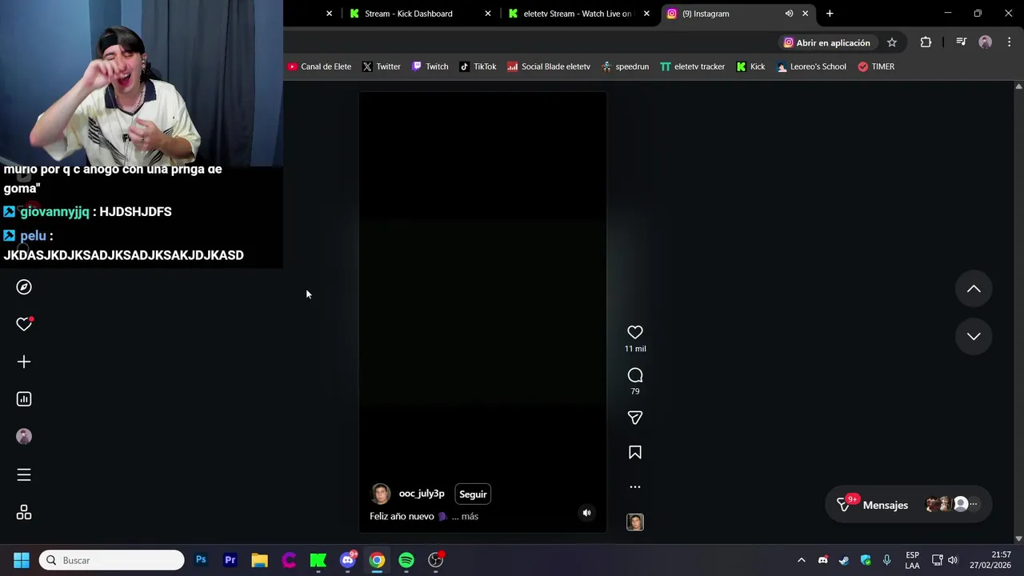Open the eletetv tracker bookmark
This screenshot has height=576, width=1024.
coord(692,66)
